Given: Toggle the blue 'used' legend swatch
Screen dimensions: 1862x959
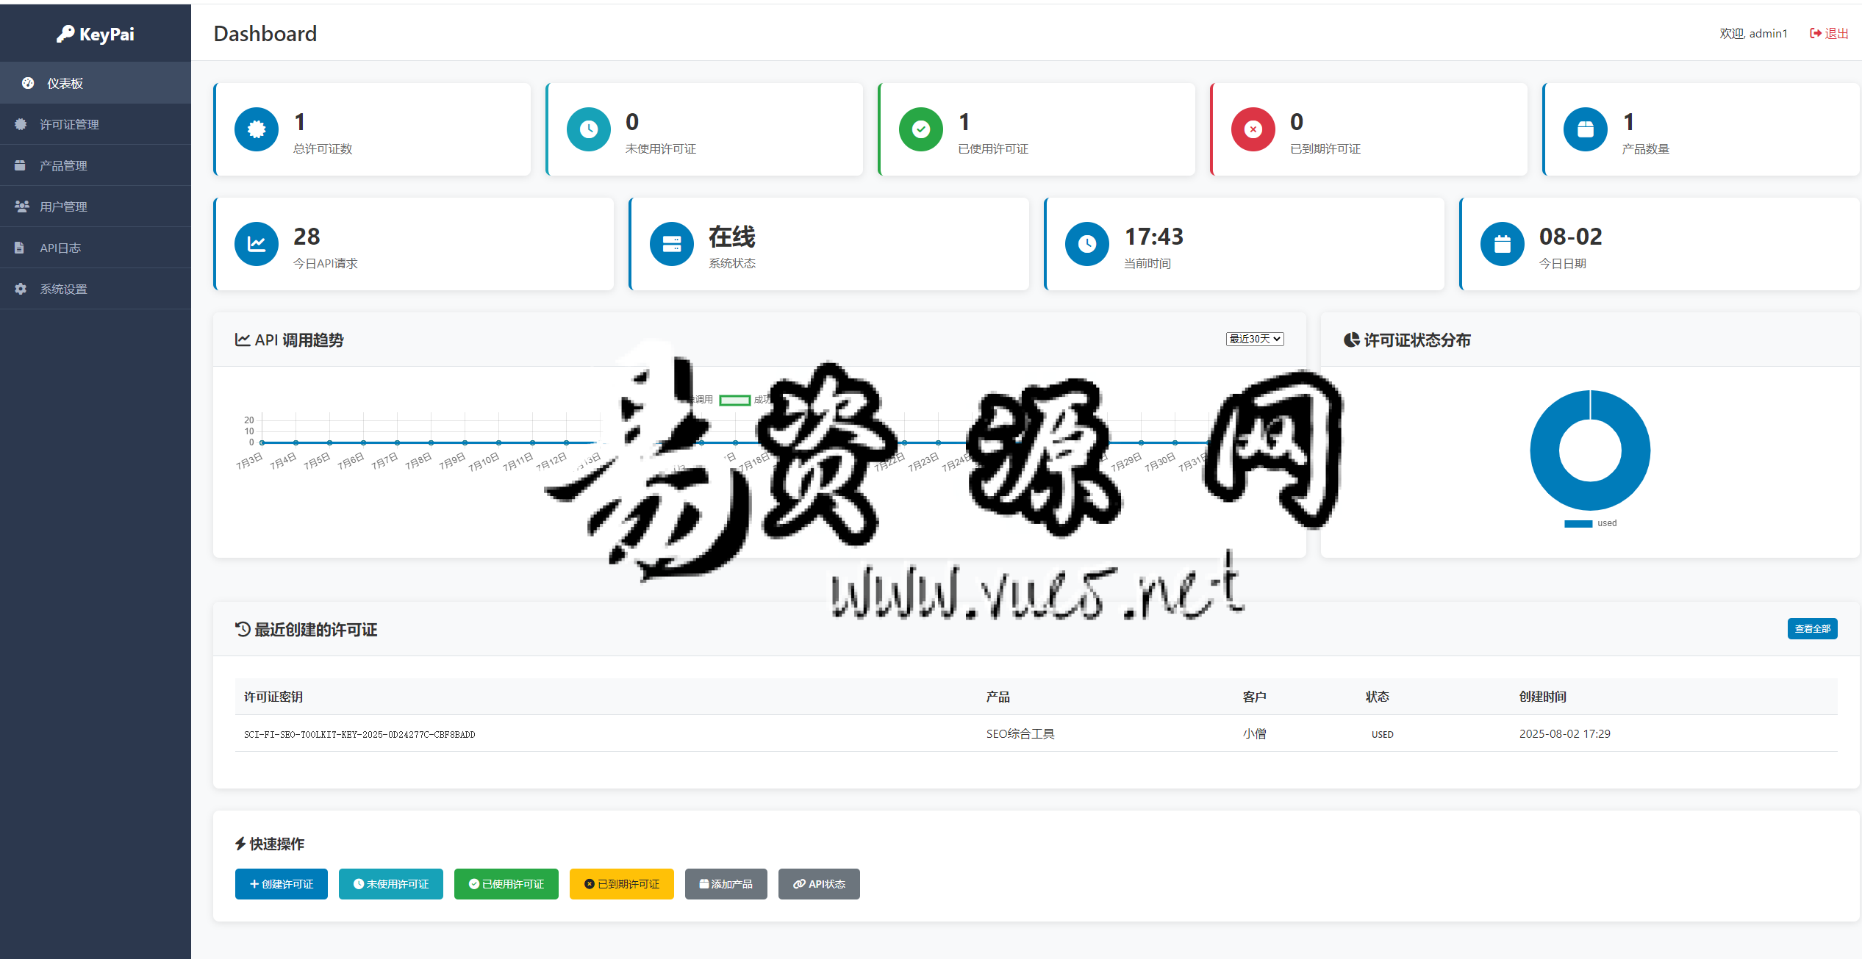Looking at the screenshot, I should point(1578,523).
